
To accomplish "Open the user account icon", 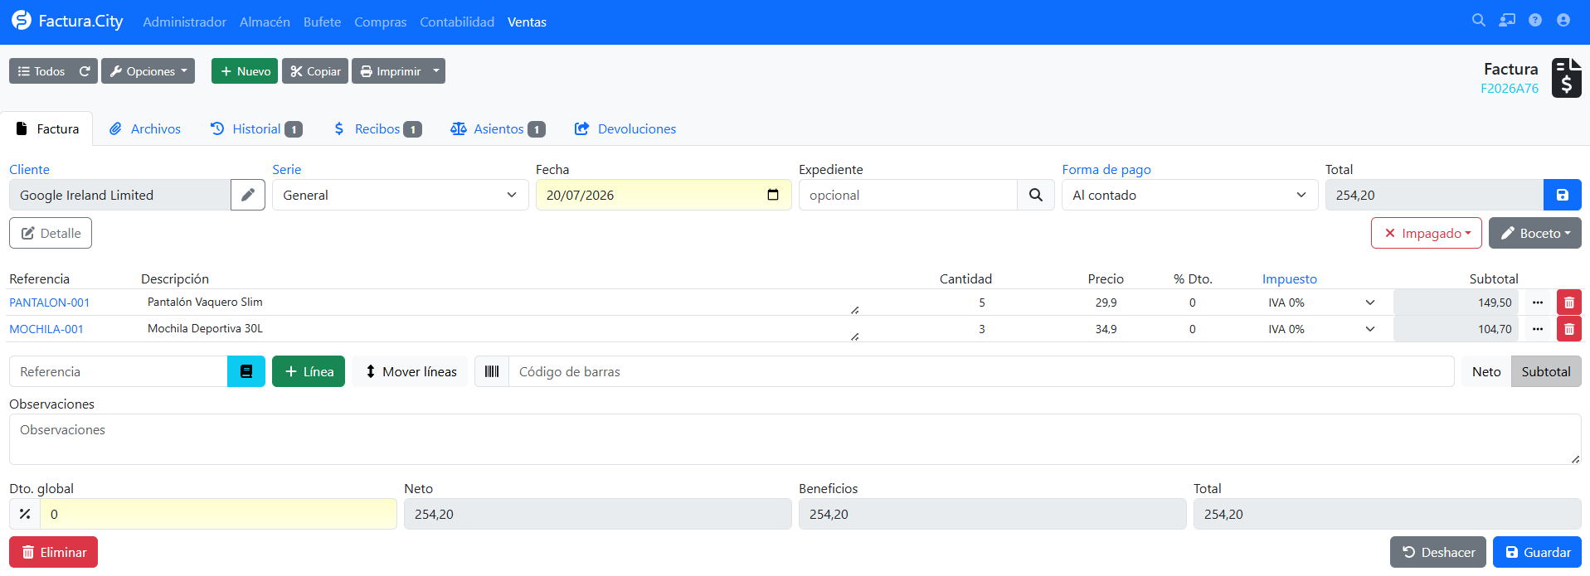I will (1563, 20).
